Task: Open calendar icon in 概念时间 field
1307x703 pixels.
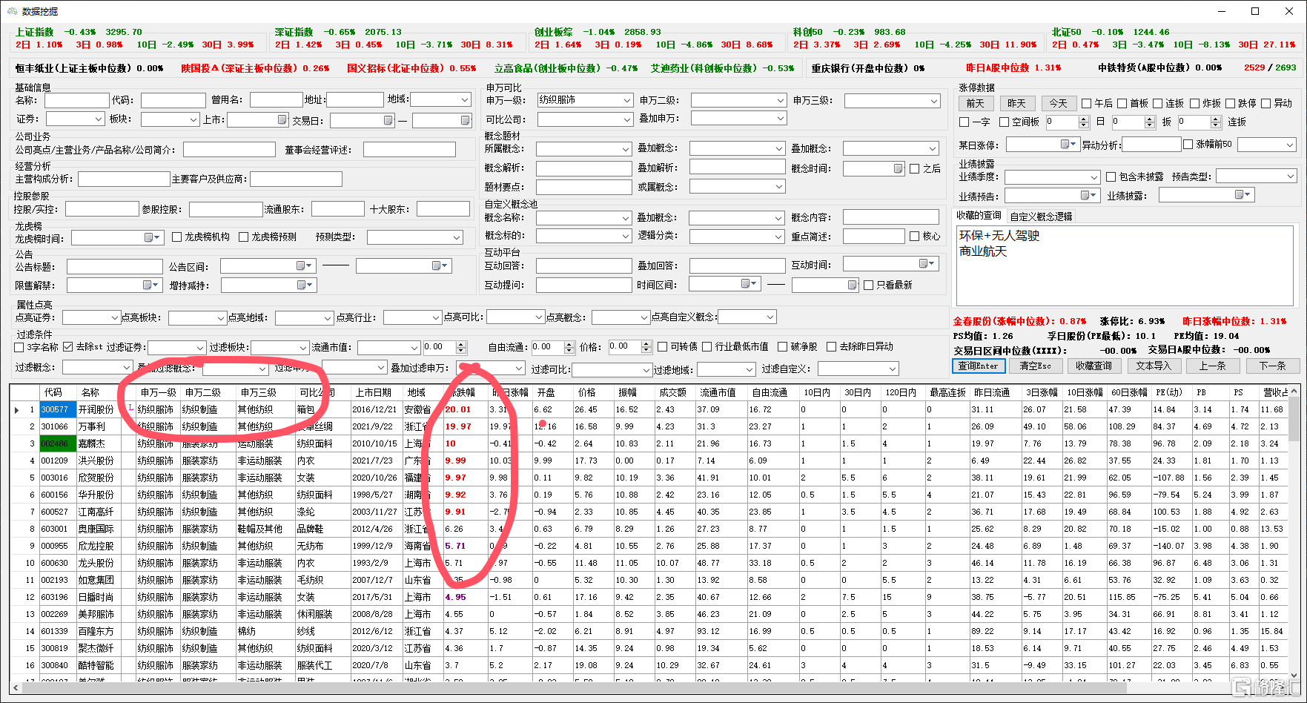Action: click(x=898, y=168)
